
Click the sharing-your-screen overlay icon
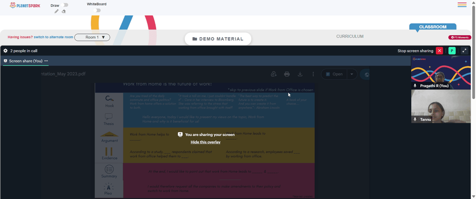180,134
